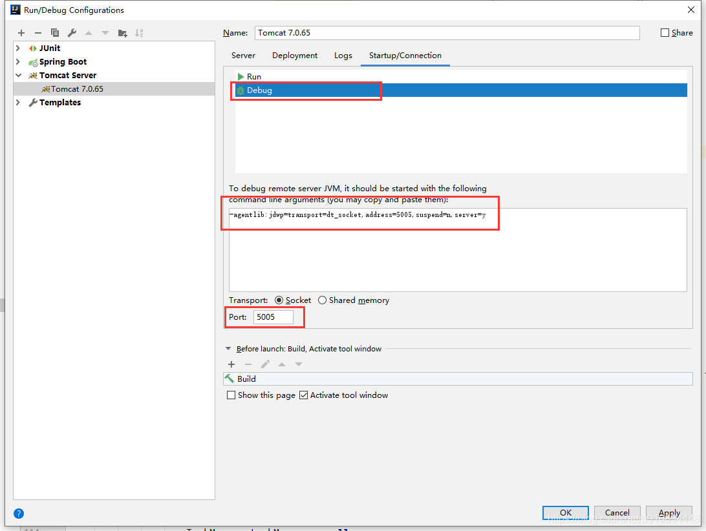Open edit defaults wrench icon in toolbar

(72, 33)
